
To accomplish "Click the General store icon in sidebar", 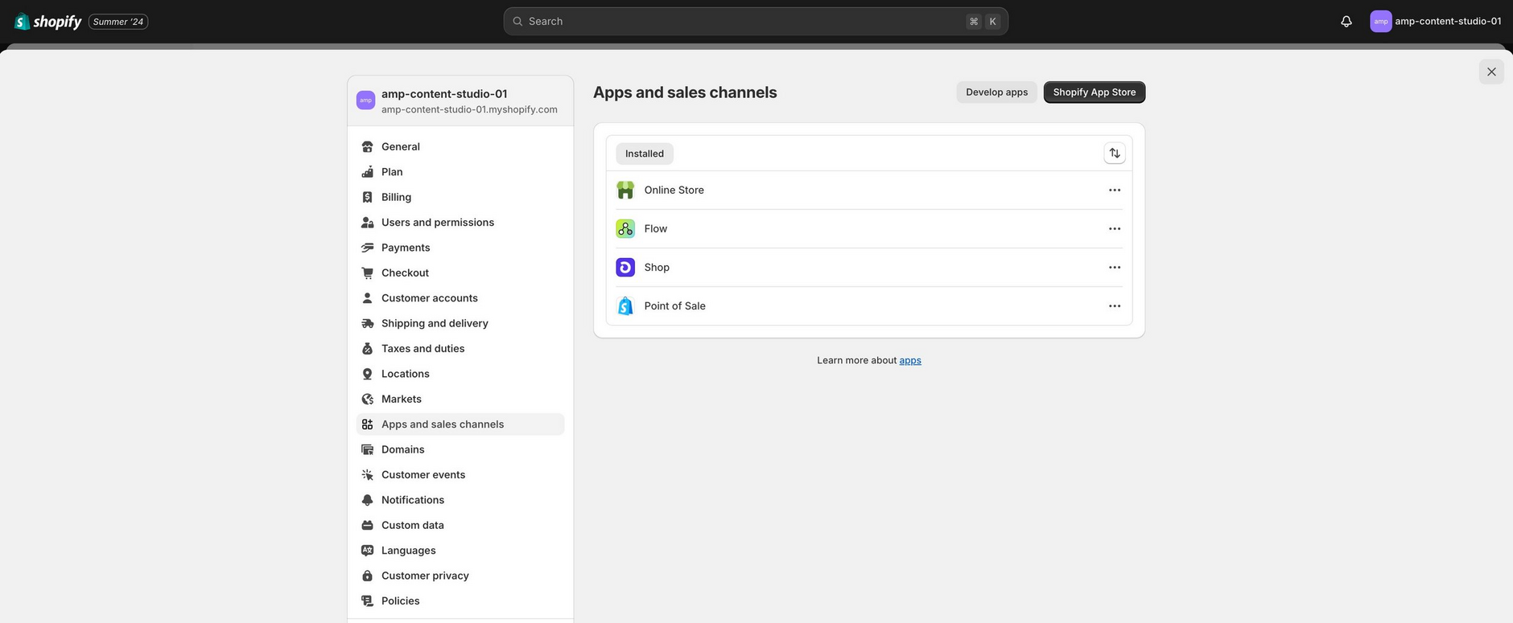I will click(367, 146).
